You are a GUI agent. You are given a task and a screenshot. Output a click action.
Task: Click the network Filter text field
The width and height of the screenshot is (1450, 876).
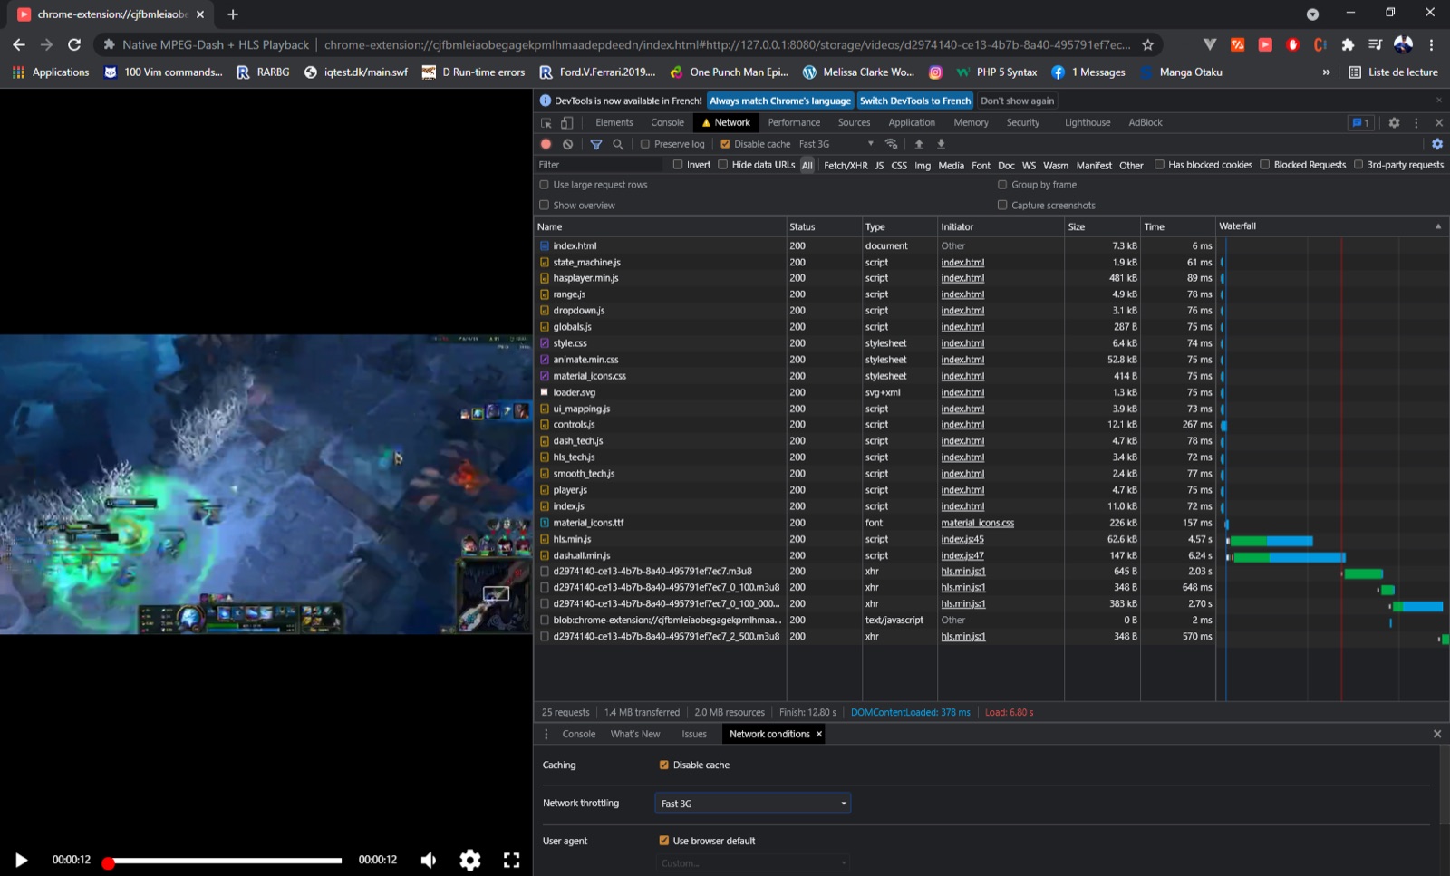[600, 165]
